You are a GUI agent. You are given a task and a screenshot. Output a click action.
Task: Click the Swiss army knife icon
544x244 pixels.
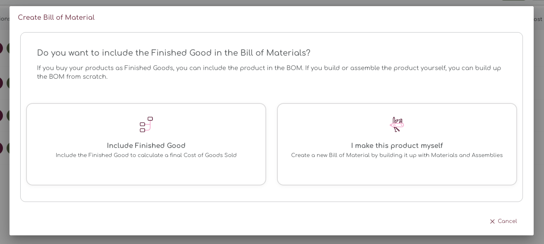point(396,124)
